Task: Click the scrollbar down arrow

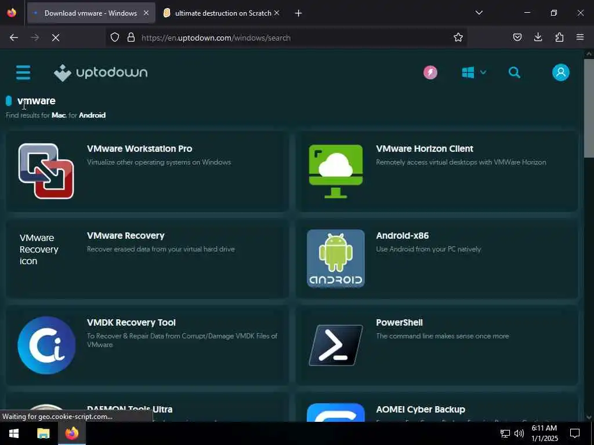Action: tap(589, 417)
